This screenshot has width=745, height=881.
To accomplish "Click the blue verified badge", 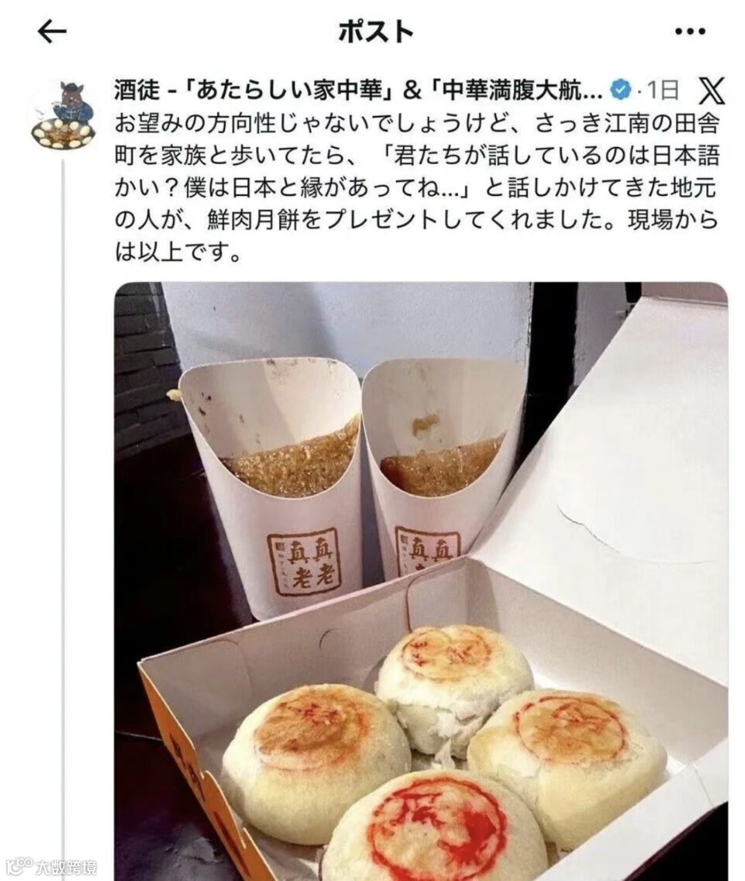I will (x=622, y=90).
